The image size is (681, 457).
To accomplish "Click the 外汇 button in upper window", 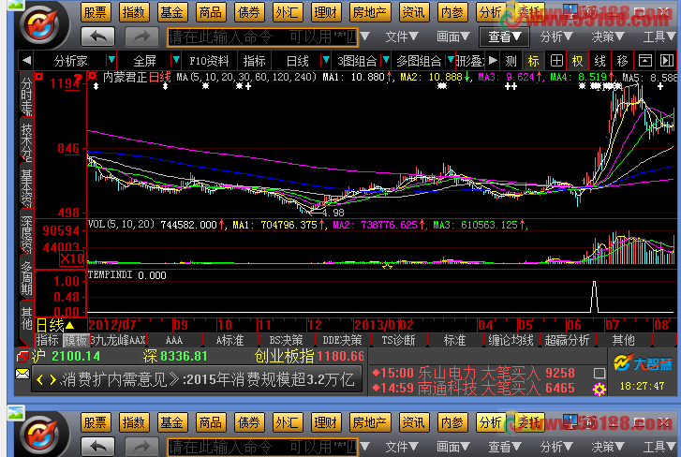I will 287,12.
